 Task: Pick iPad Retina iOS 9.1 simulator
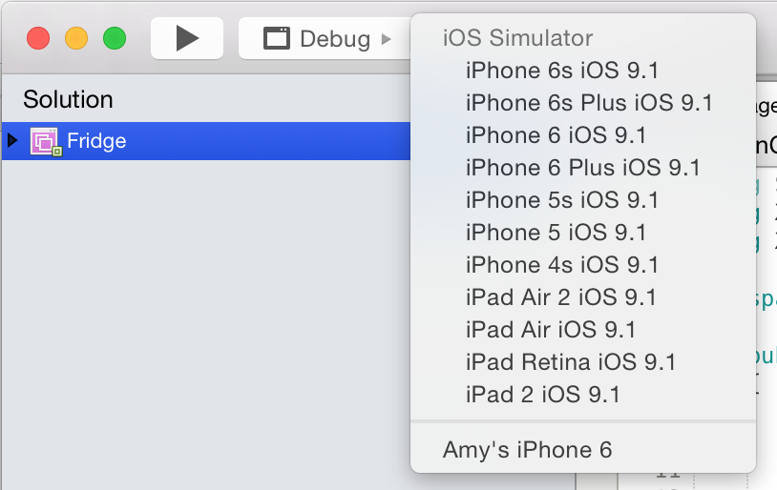pyautogui.click(x=583, y=362)
